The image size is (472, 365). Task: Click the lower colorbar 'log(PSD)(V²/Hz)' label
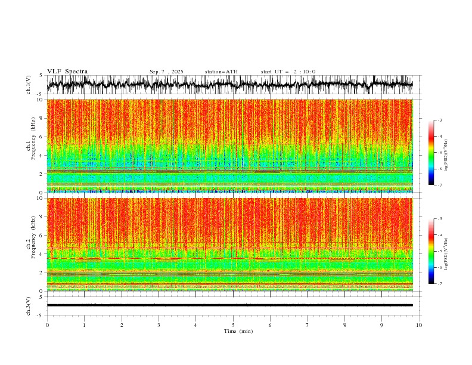pyautogui.click(x=446, y=254)
